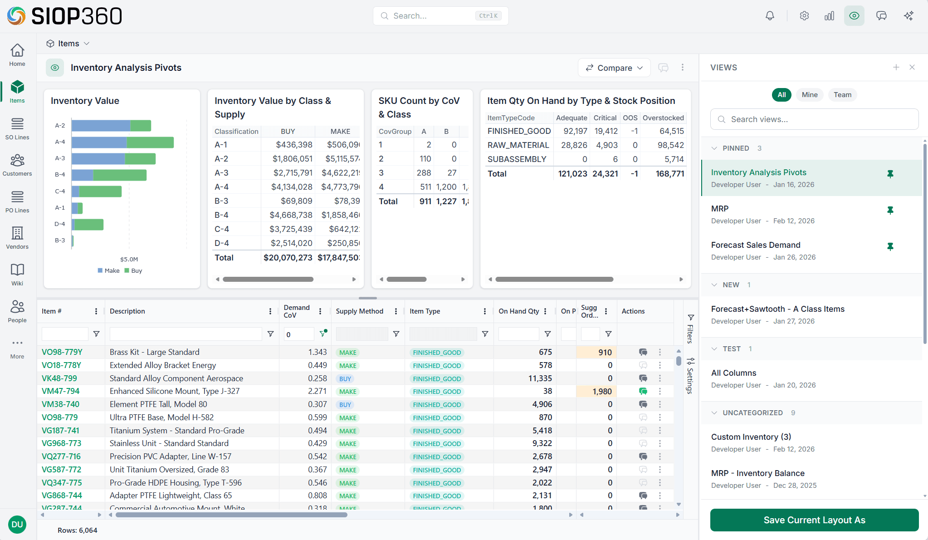Open the AI assistant sparkles icon
Viewport: 928px width, 540px height.
(909, 15)
